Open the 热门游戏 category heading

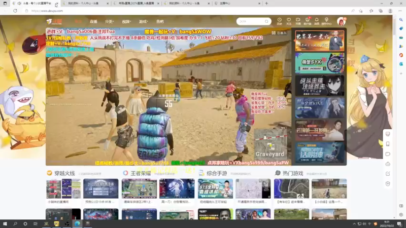click(x=293, y=173)
